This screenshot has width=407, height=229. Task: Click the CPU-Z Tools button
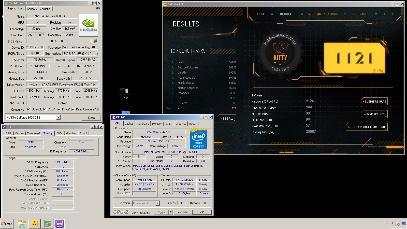click(x=161, y=212)
